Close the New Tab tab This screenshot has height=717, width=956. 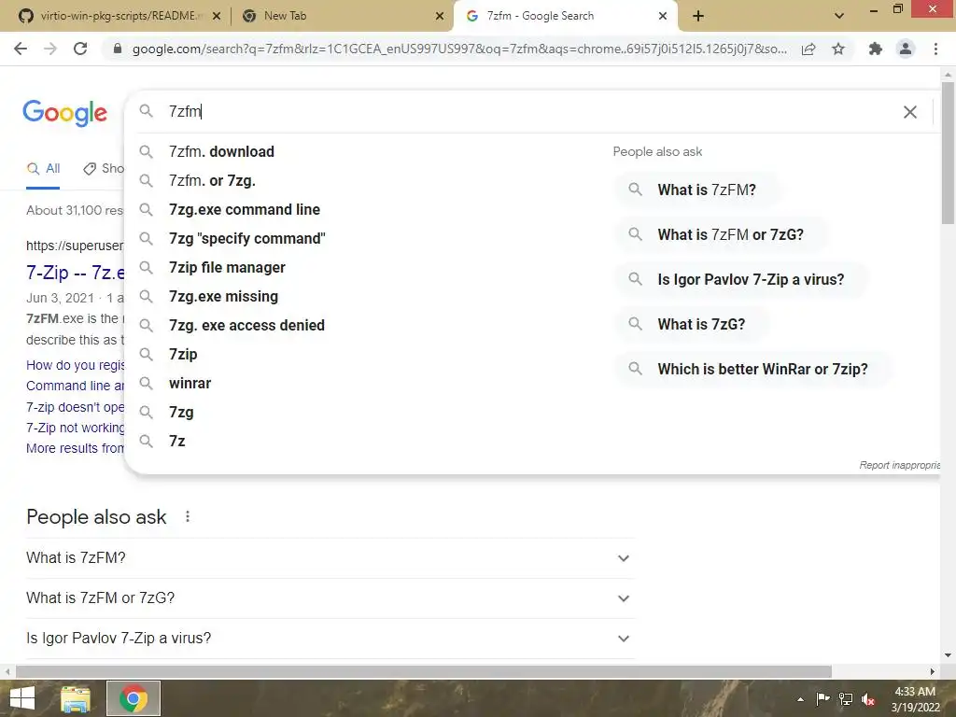pos(440,16)
